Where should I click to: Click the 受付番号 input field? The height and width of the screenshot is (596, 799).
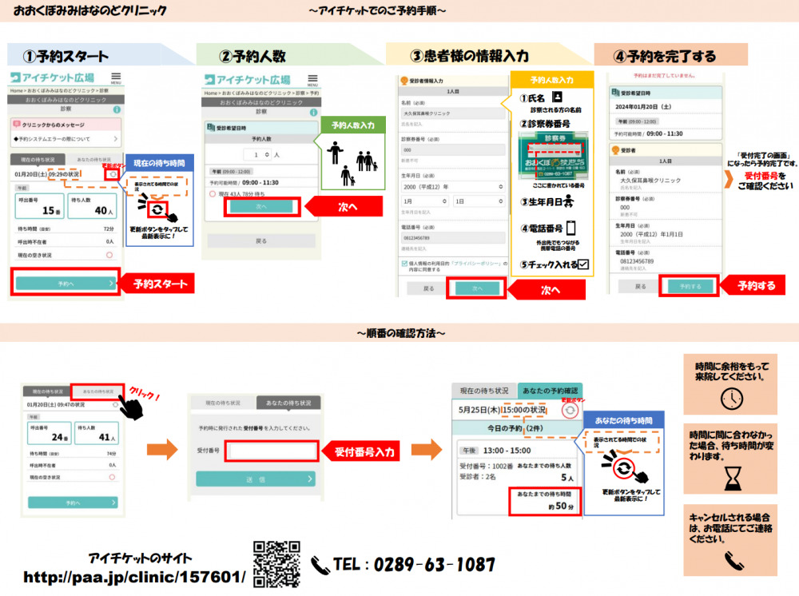pos(272,451)
